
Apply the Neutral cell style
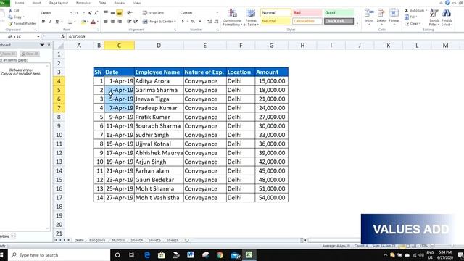275,21
